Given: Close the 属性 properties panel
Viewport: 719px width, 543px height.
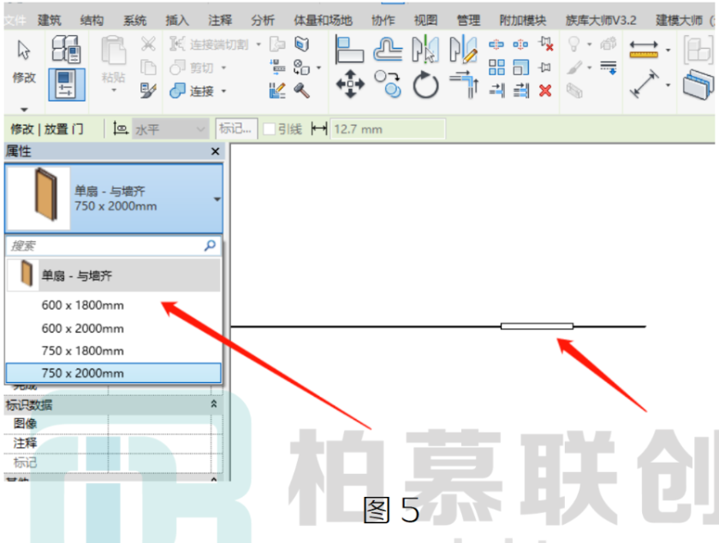Looking at the screenshot, I should point(215,151).
